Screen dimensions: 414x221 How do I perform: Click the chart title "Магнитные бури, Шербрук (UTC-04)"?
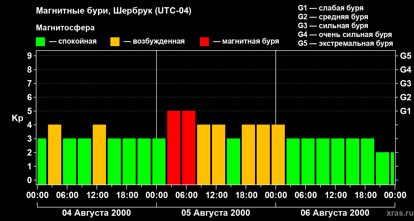[x=114, y=11]
